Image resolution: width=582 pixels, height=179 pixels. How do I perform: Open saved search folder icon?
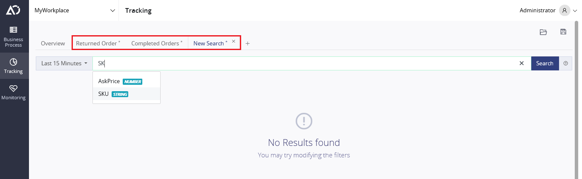point(543,32)
